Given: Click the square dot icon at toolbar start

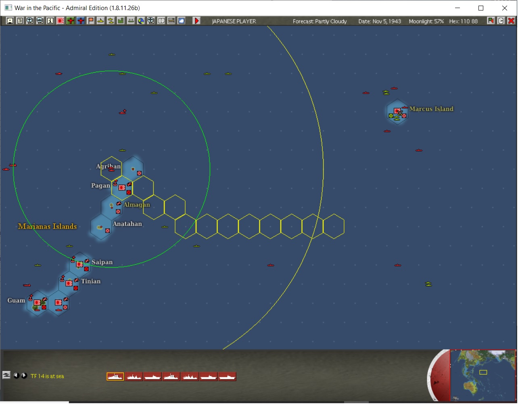Looking at the screenshot, I should (10, 21).
